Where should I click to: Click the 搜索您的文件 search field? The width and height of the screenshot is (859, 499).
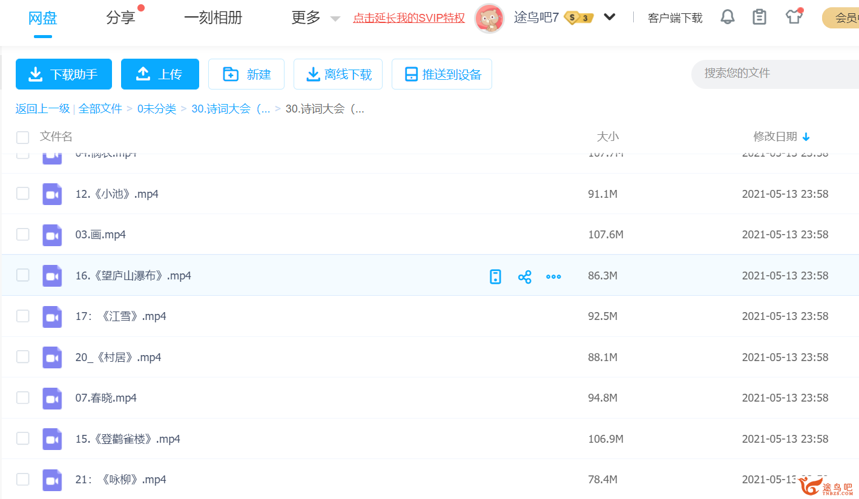(x=775, y=74)
